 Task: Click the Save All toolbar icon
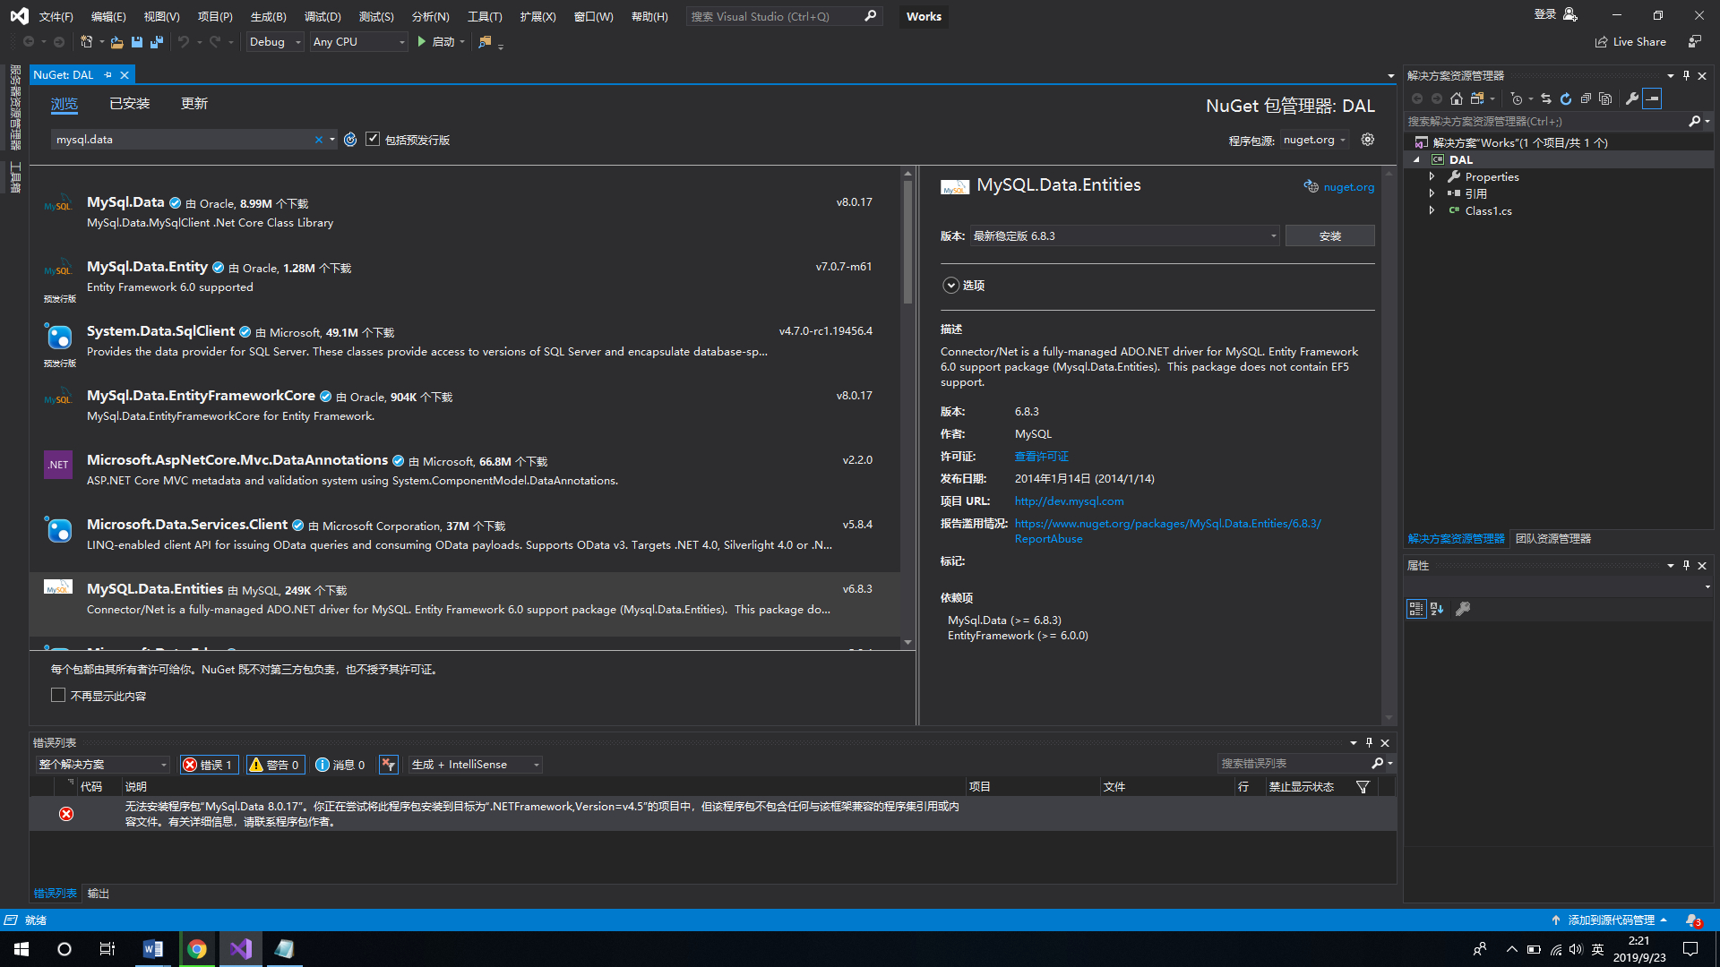(x=157, y=42)
